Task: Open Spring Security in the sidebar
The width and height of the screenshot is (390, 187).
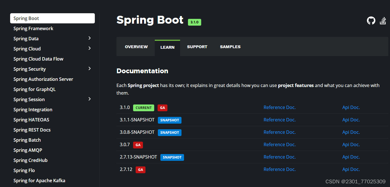Action: pyautogui.click(x=30, y=69)
